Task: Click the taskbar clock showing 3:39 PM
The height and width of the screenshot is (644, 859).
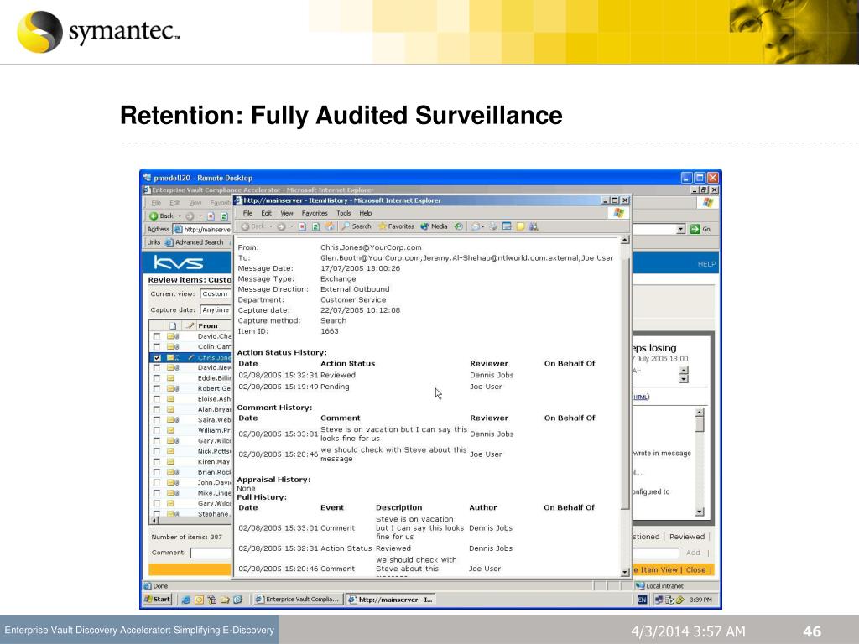Action: pos(700,600)
